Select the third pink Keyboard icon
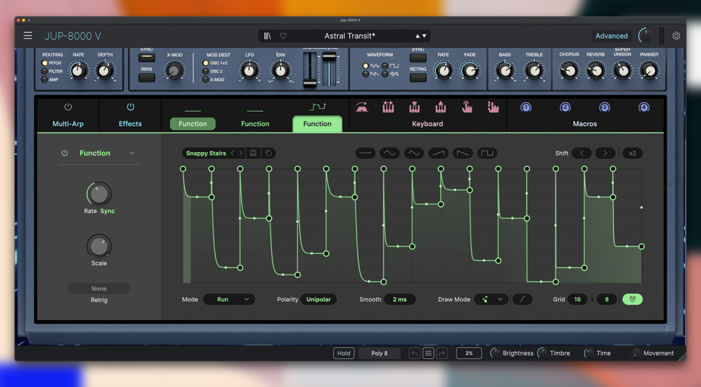The height and width of the screenshot is (387, 701). (x=414, y=108)
